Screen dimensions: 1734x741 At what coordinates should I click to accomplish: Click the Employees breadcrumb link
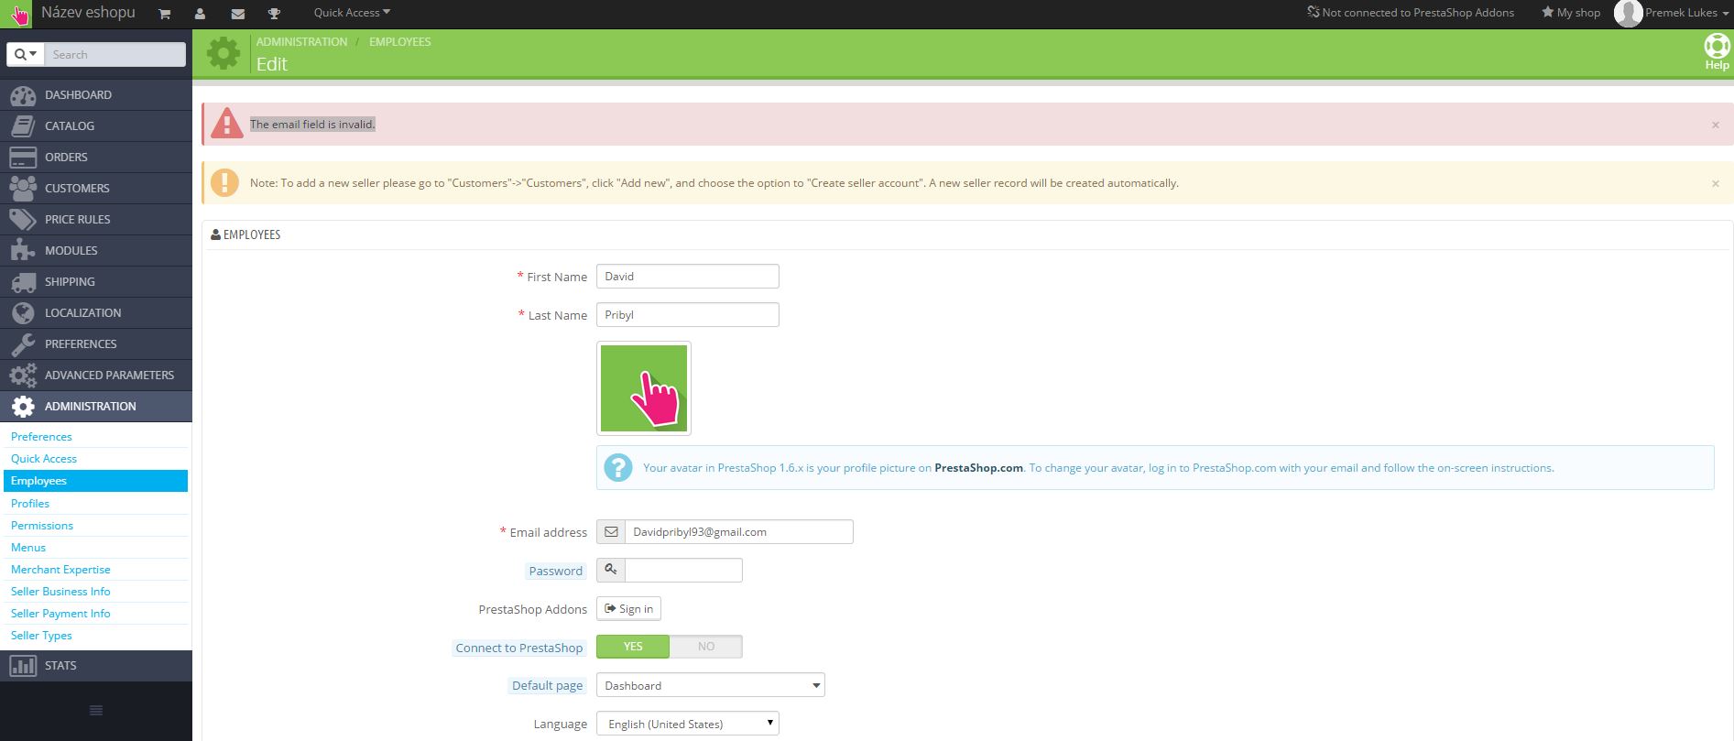400,42
